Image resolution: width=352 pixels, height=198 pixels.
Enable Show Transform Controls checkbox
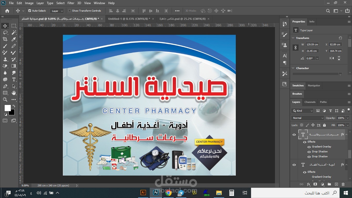[x=70, y=11]
